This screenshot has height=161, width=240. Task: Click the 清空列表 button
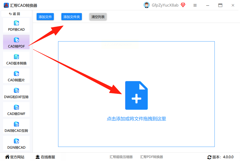tap(98, 17)
